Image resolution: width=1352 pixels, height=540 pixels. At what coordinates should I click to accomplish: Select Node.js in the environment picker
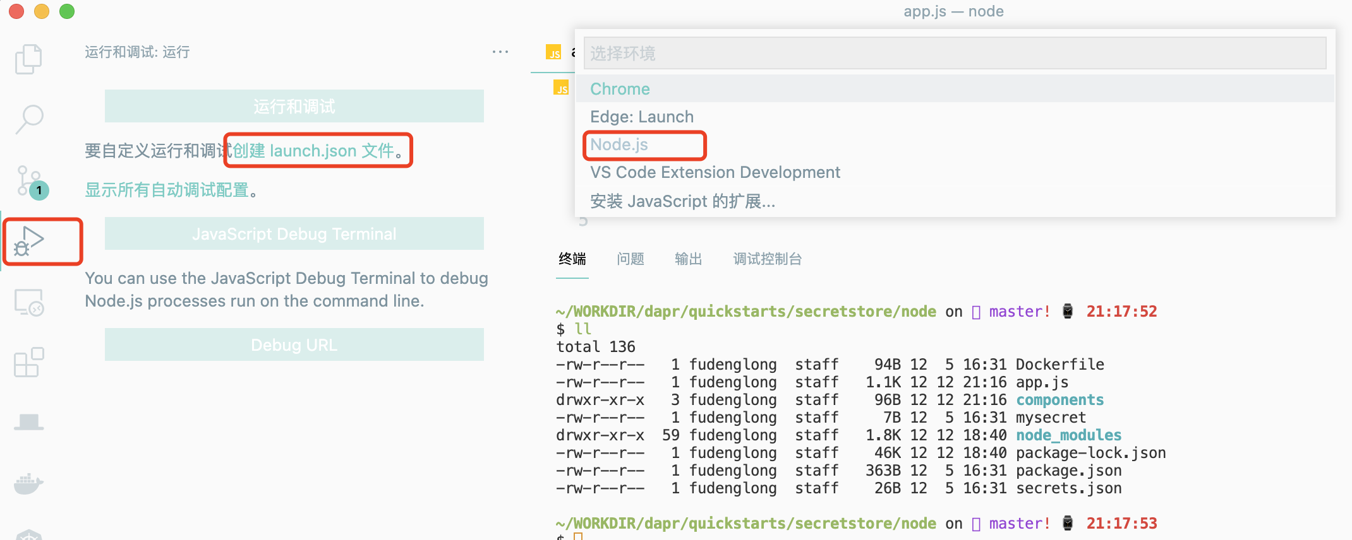[619, 144]
